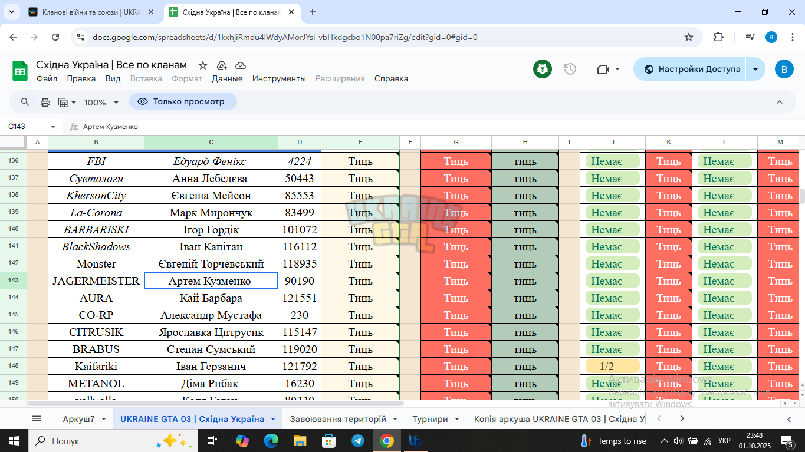This screenshot has height=452, width=805.
Task: Click the vertical scrollbar thumb
Action: [x=802, y=196]
